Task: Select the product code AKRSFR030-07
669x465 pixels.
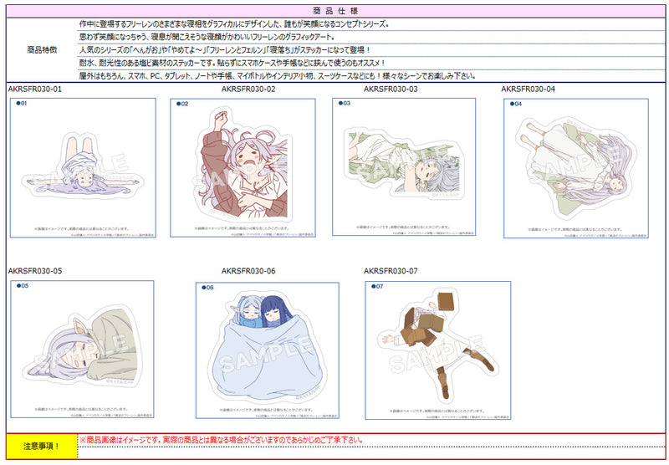Action: (x=391, y=271)
